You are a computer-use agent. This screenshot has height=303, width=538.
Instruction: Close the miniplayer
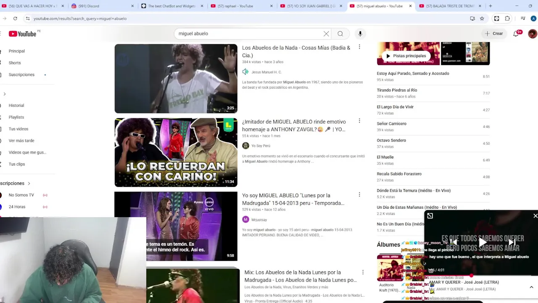coord(535,216)
